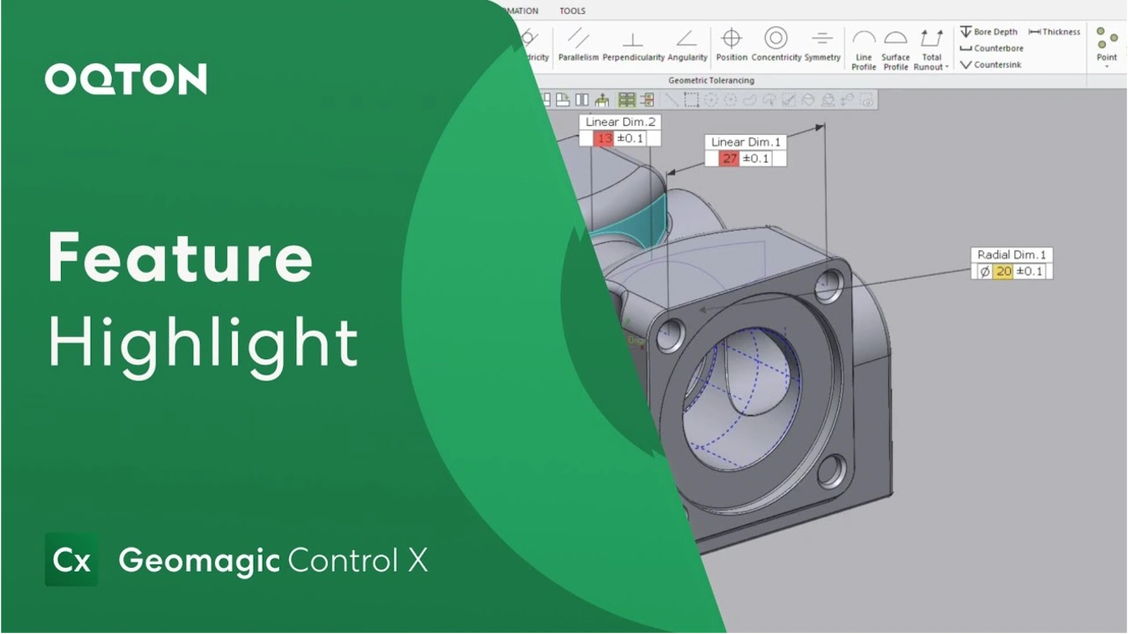Select the Parallelism tolerance tool
Screen dimensions: 1128x634
click(x=578, y=46)
